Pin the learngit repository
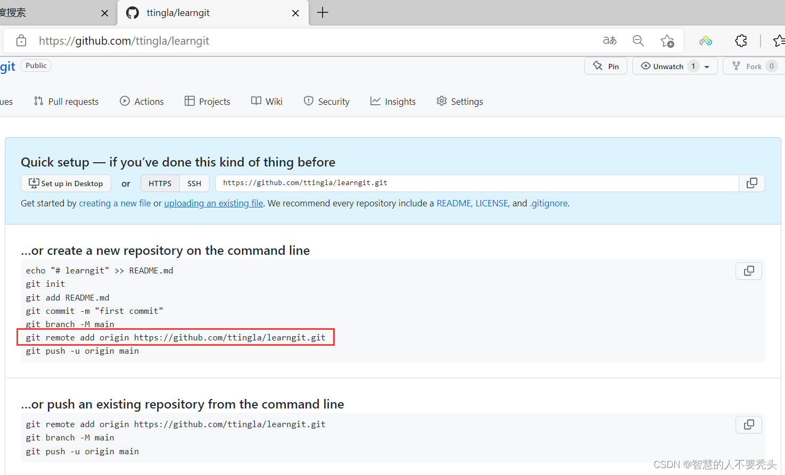 606,65
